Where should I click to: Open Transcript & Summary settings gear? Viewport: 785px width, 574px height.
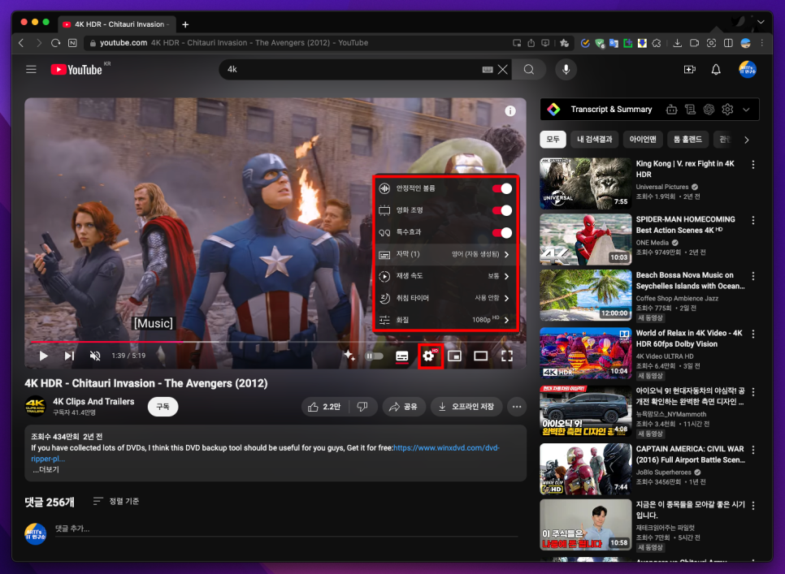click(x=727, y=110)
